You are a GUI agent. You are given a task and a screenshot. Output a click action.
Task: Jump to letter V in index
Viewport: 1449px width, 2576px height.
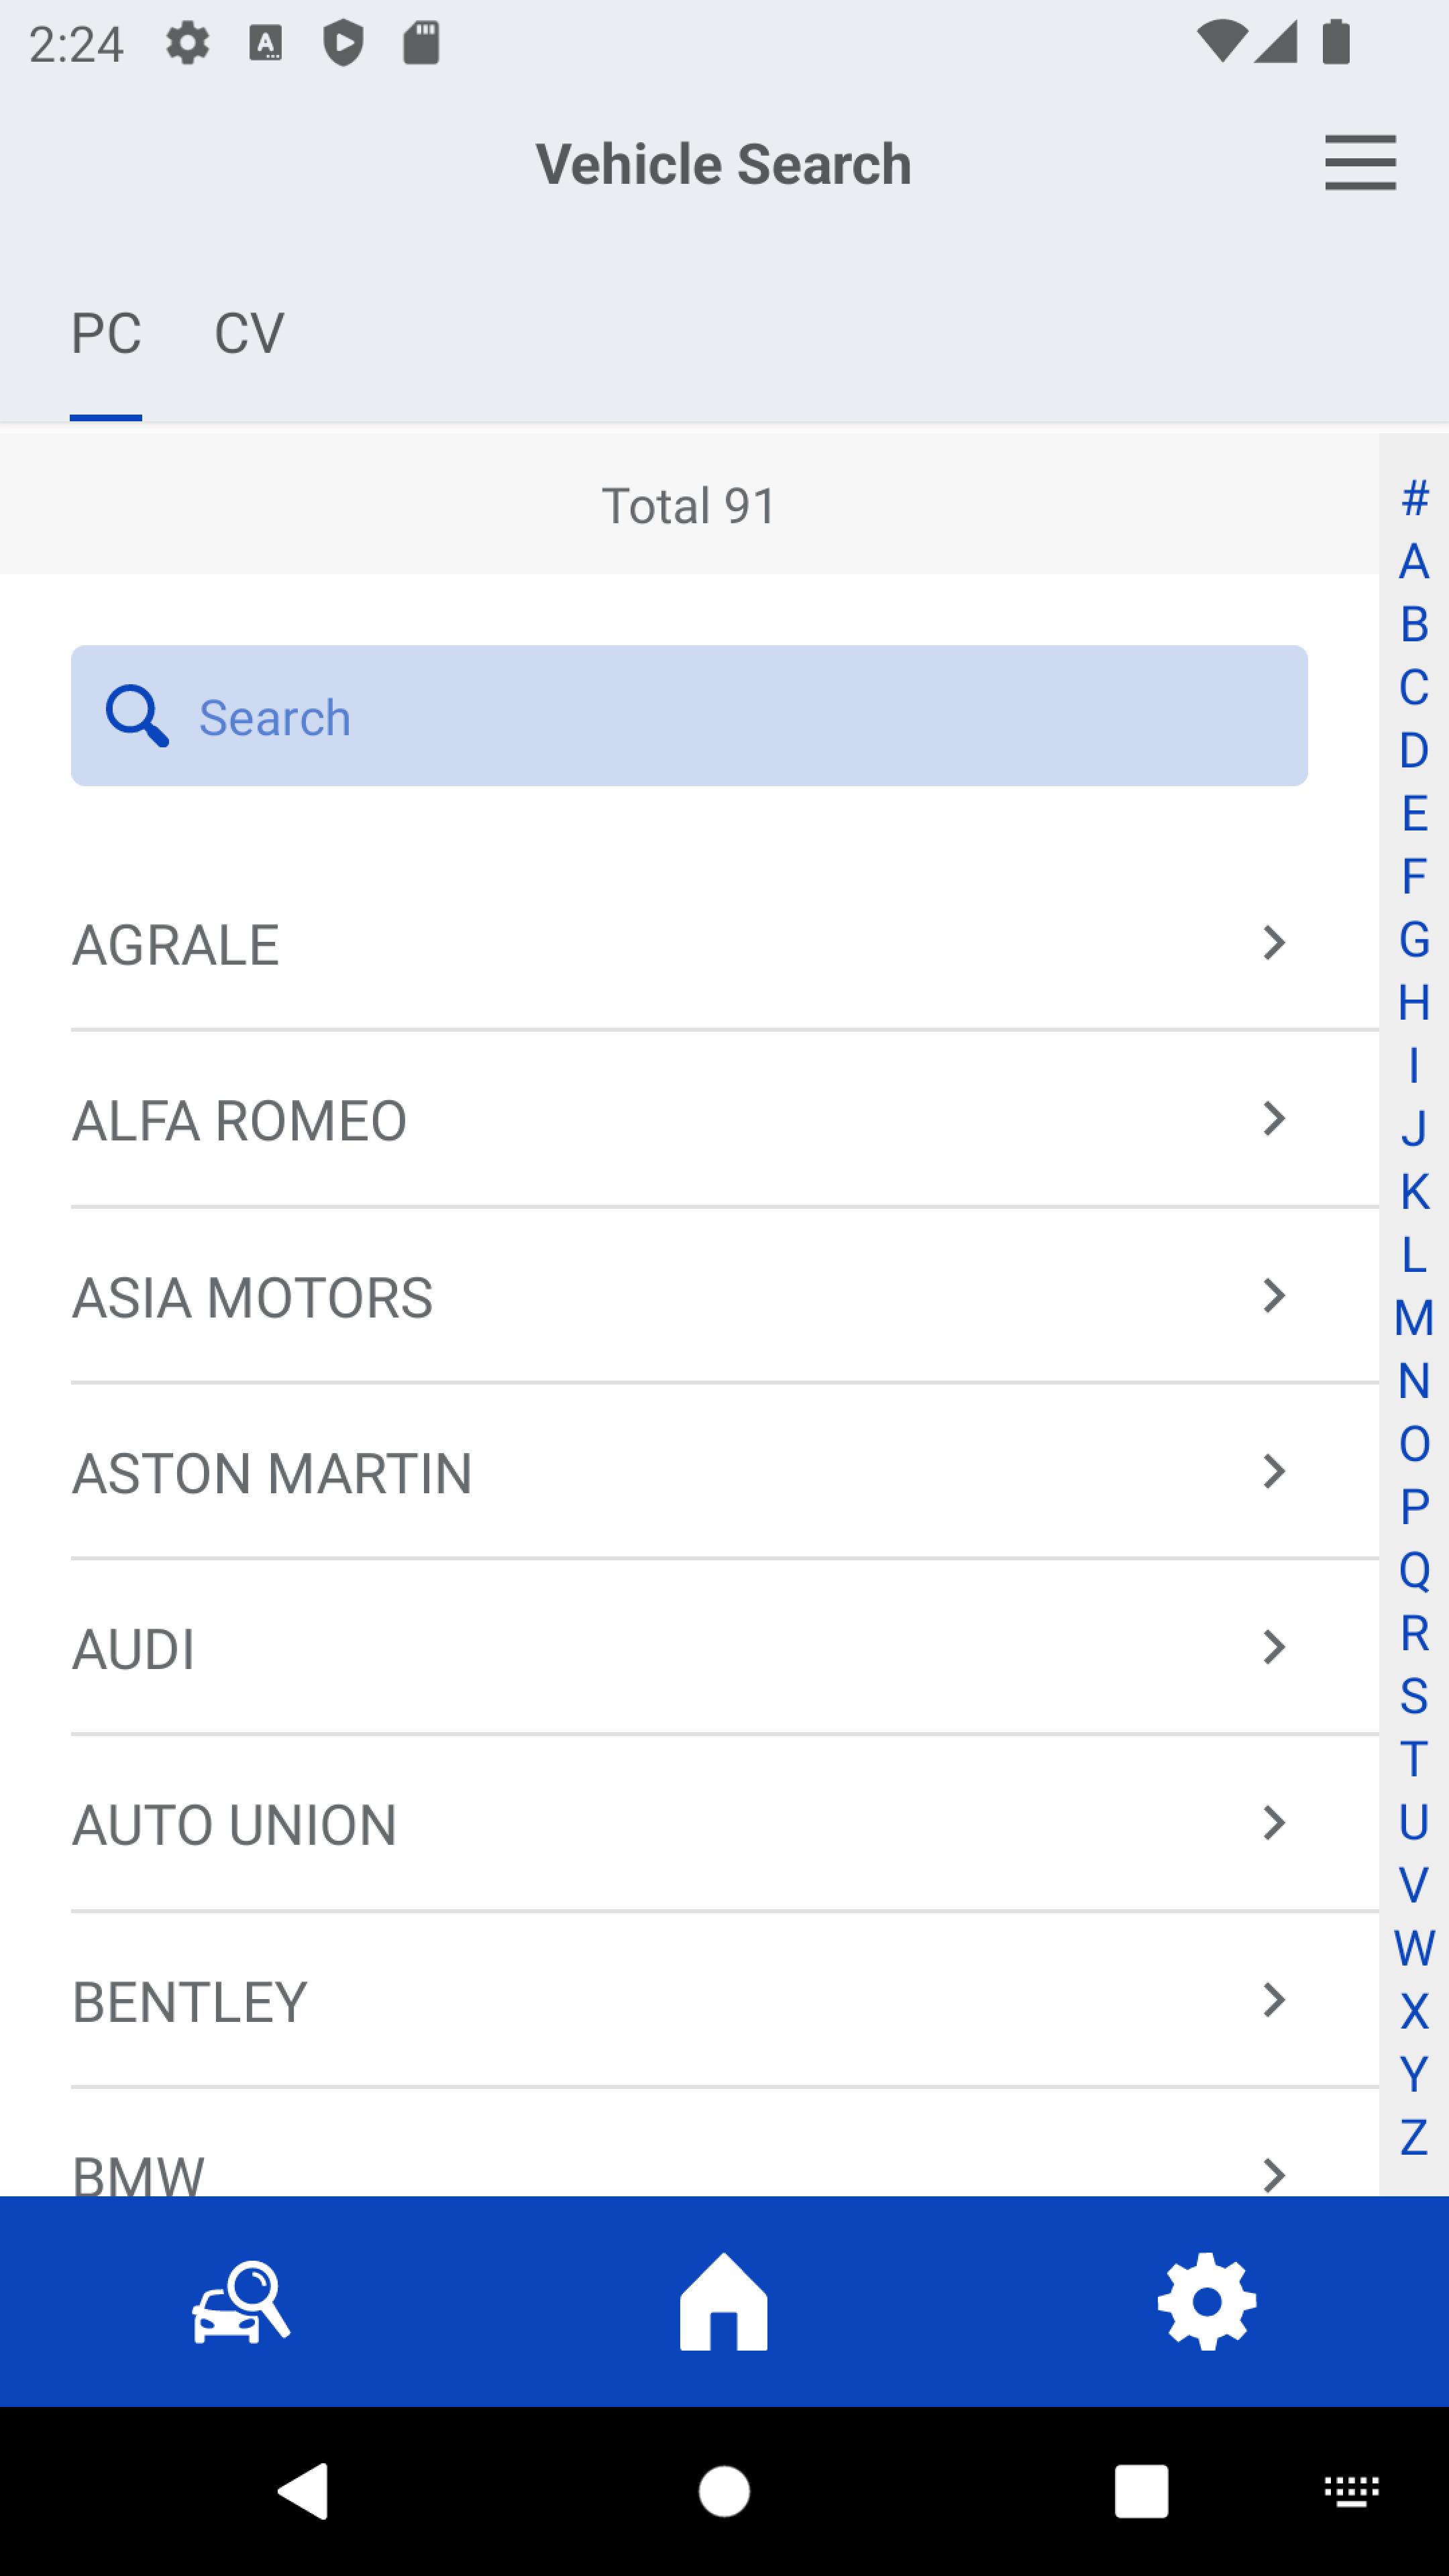click(x=1414, y=1886)
